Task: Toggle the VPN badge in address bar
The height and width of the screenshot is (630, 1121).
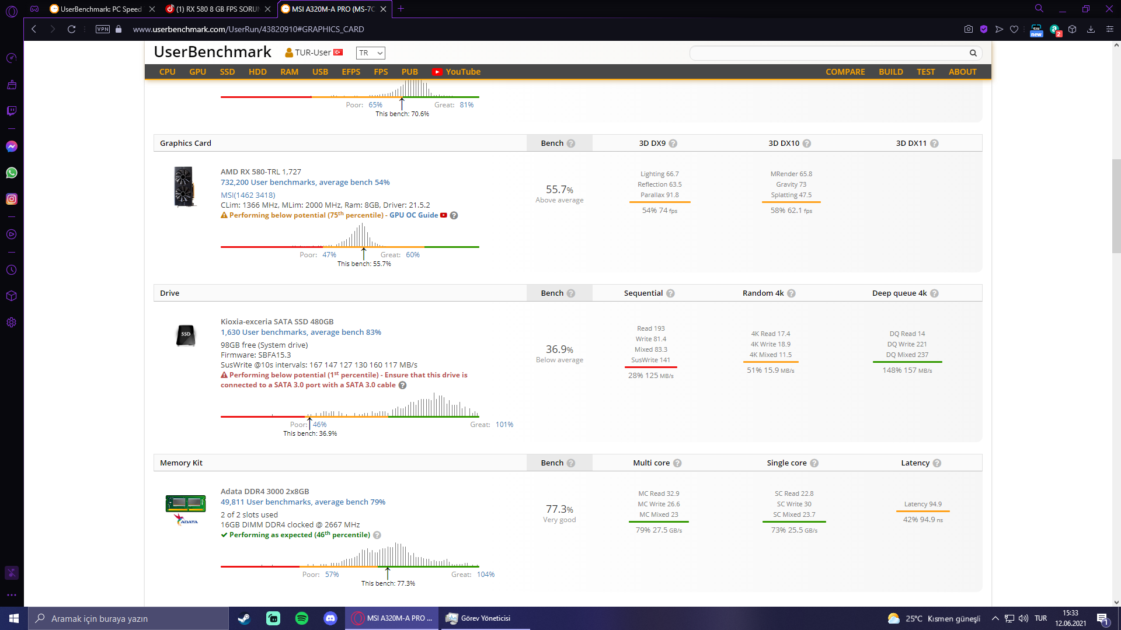Action: pyautogui.click(x=103, y=29)
